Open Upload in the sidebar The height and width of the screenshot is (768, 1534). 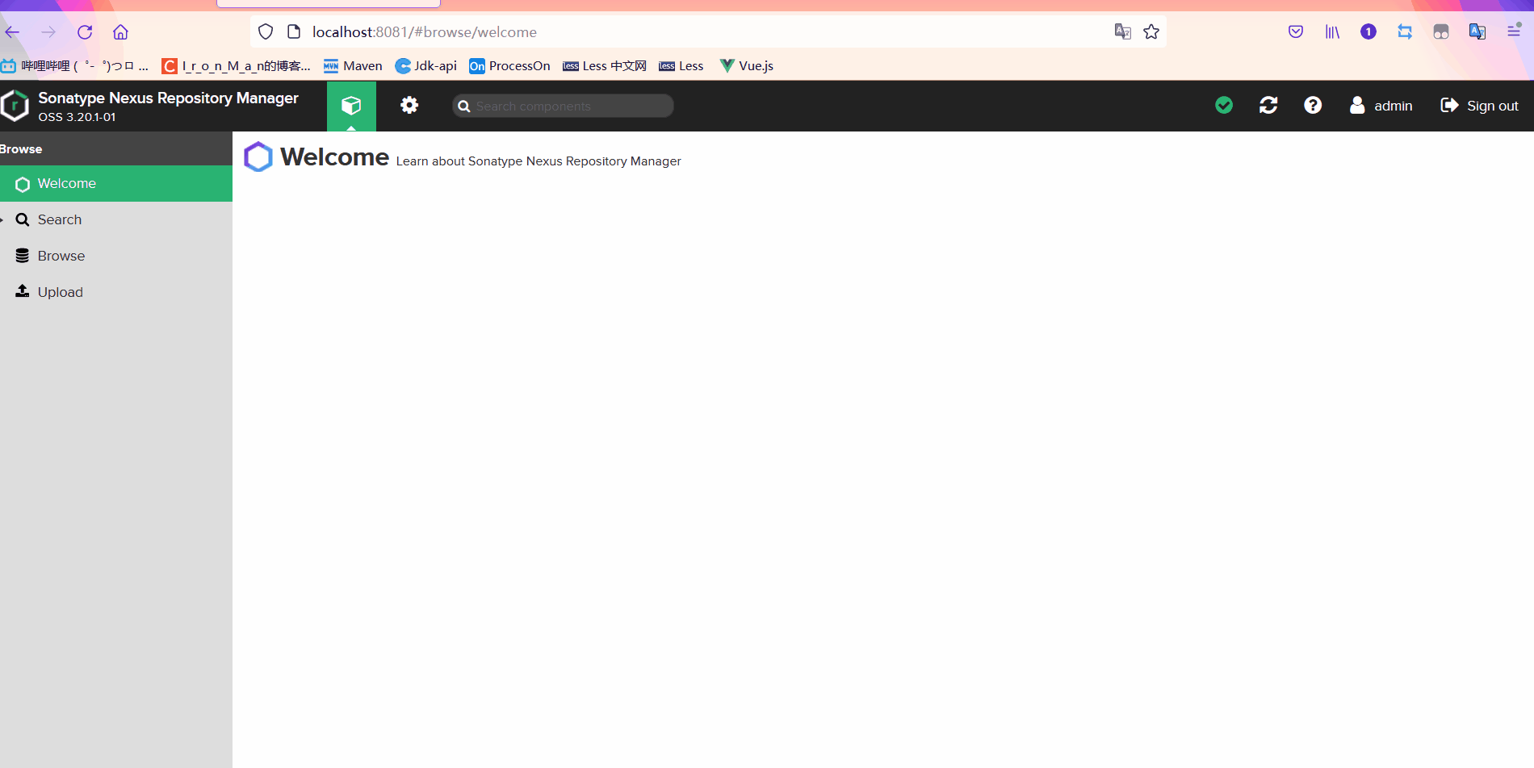[116, 292]
